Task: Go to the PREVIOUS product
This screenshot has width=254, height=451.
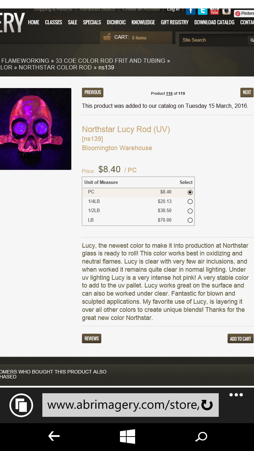Action: pyautogui.click(x=92, y=92)
